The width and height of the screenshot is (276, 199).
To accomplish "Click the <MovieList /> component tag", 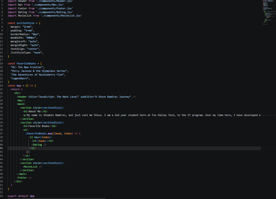I will [x=32, y=167].
